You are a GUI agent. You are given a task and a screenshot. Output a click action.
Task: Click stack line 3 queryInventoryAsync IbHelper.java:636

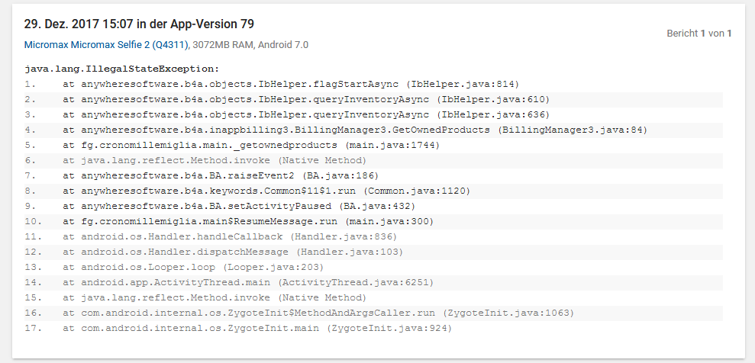pyautogui.click(x=373, y=115)
